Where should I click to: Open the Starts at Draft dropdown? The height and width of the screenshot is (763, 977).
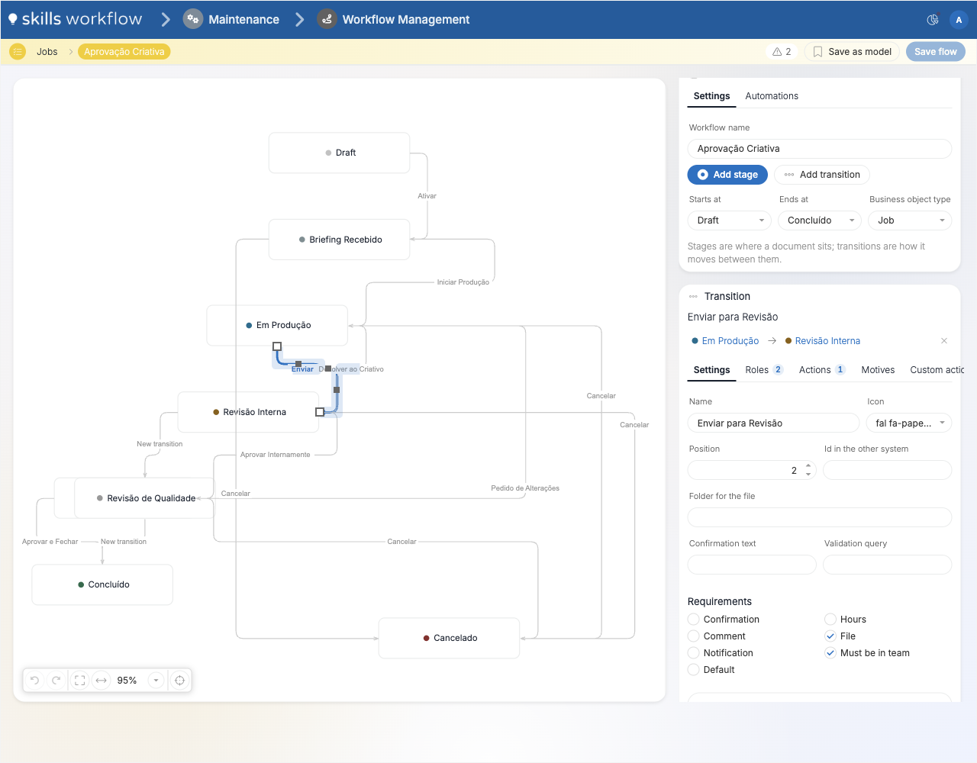click(x=730, y=221)
